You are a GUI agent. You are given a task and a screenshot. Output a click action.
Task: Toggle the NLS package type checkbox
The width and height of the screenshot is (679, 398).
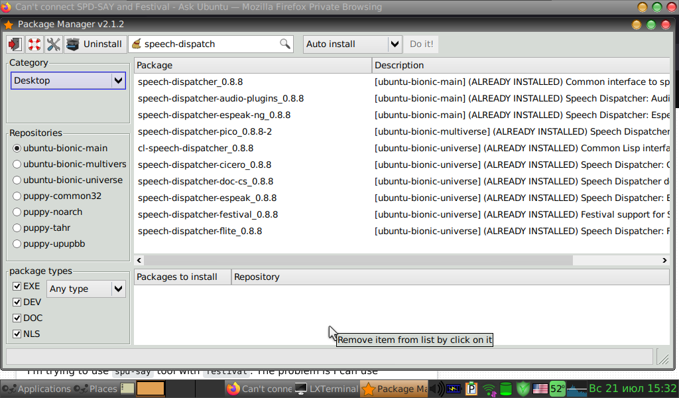pyautogui.click(x=17, y=334)
